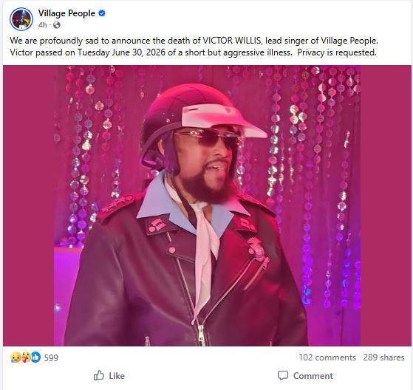Viewport: 413px width, 390px height.
Task: Click the right magenta image border
Action: tap(386, 205)
